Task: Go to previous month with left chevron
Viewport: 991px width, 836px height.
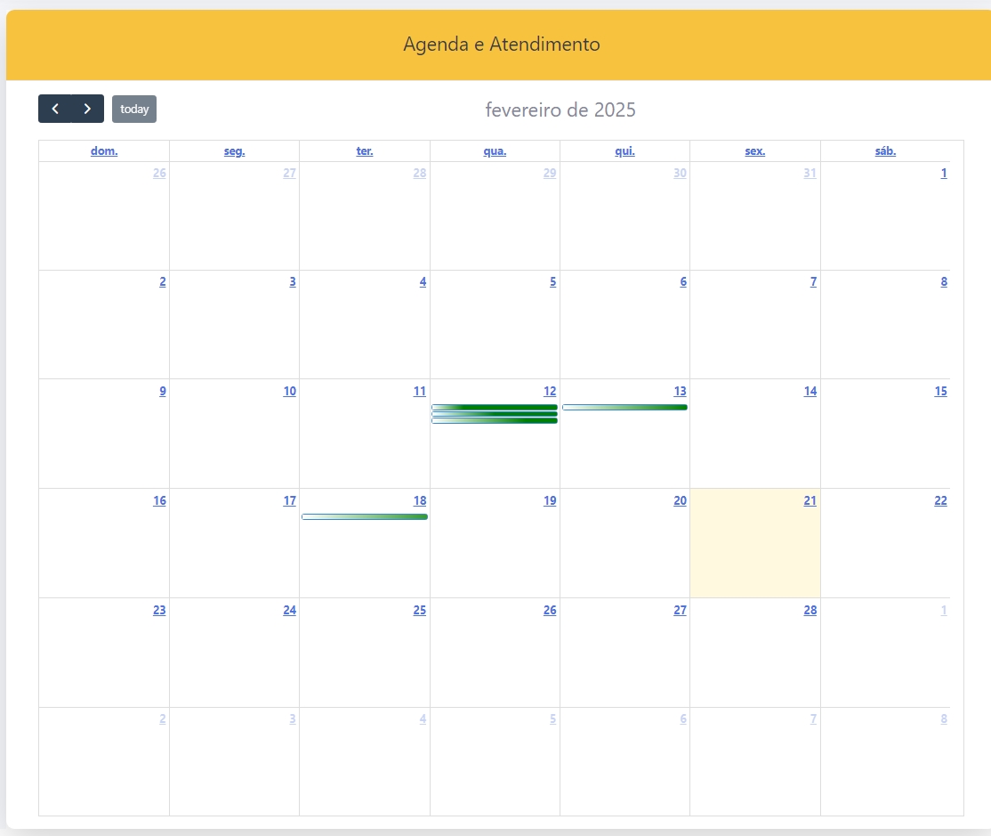Action: tap(55, 109)
